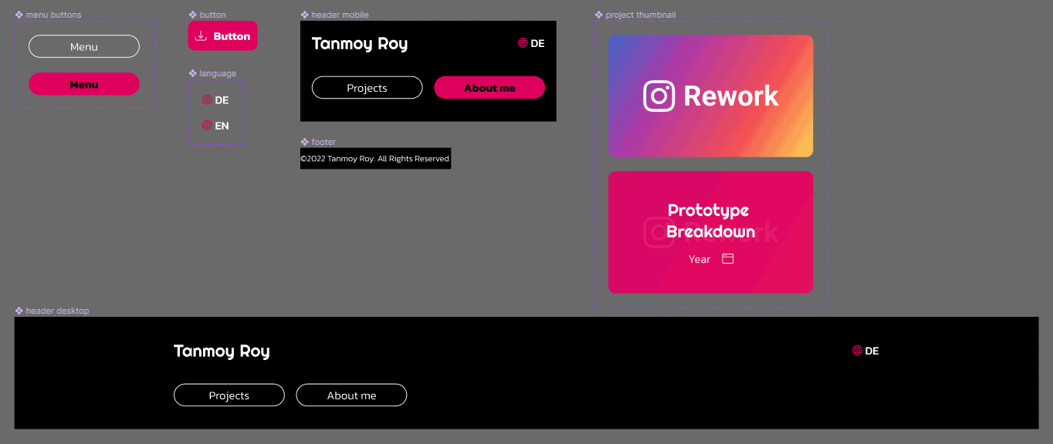Select the header mobile component label
1053x444 pixels.
[335, 15]
